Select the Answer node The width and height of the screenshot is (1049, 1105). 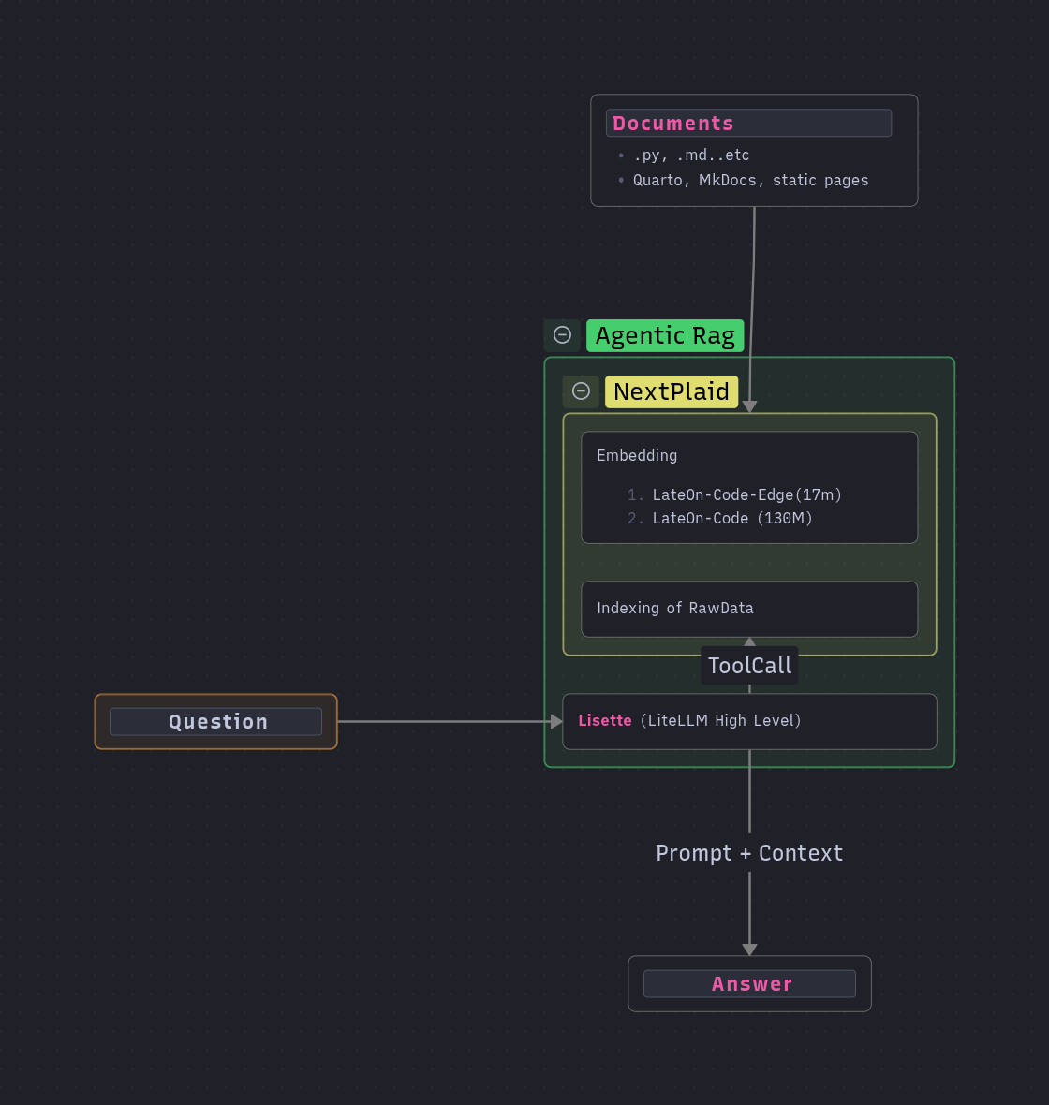[x=750, y=984]
